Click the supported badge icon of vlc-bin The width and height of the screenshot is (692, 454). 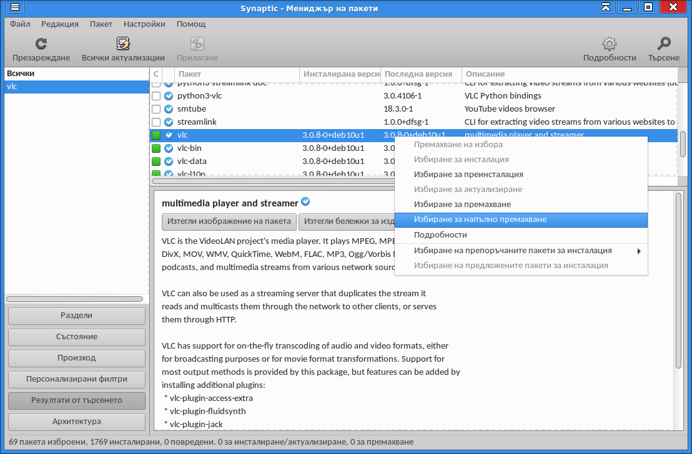[169, 148]
